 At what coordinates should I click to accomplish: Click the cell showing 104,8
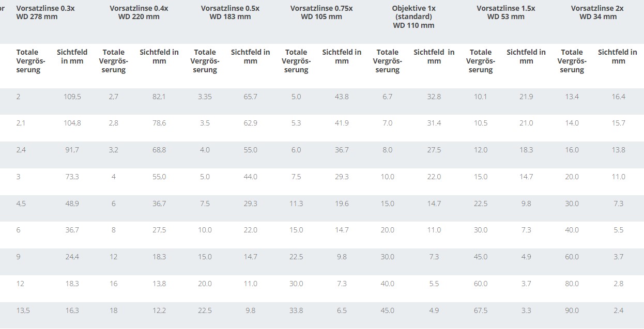[x=72, y=123]
